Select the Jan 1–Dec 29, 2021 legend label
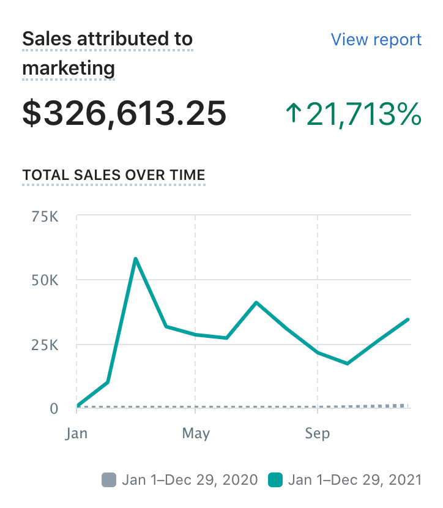The width and height of the screenshot is (443, 508). pyautogui.click(x=354, y=480)
